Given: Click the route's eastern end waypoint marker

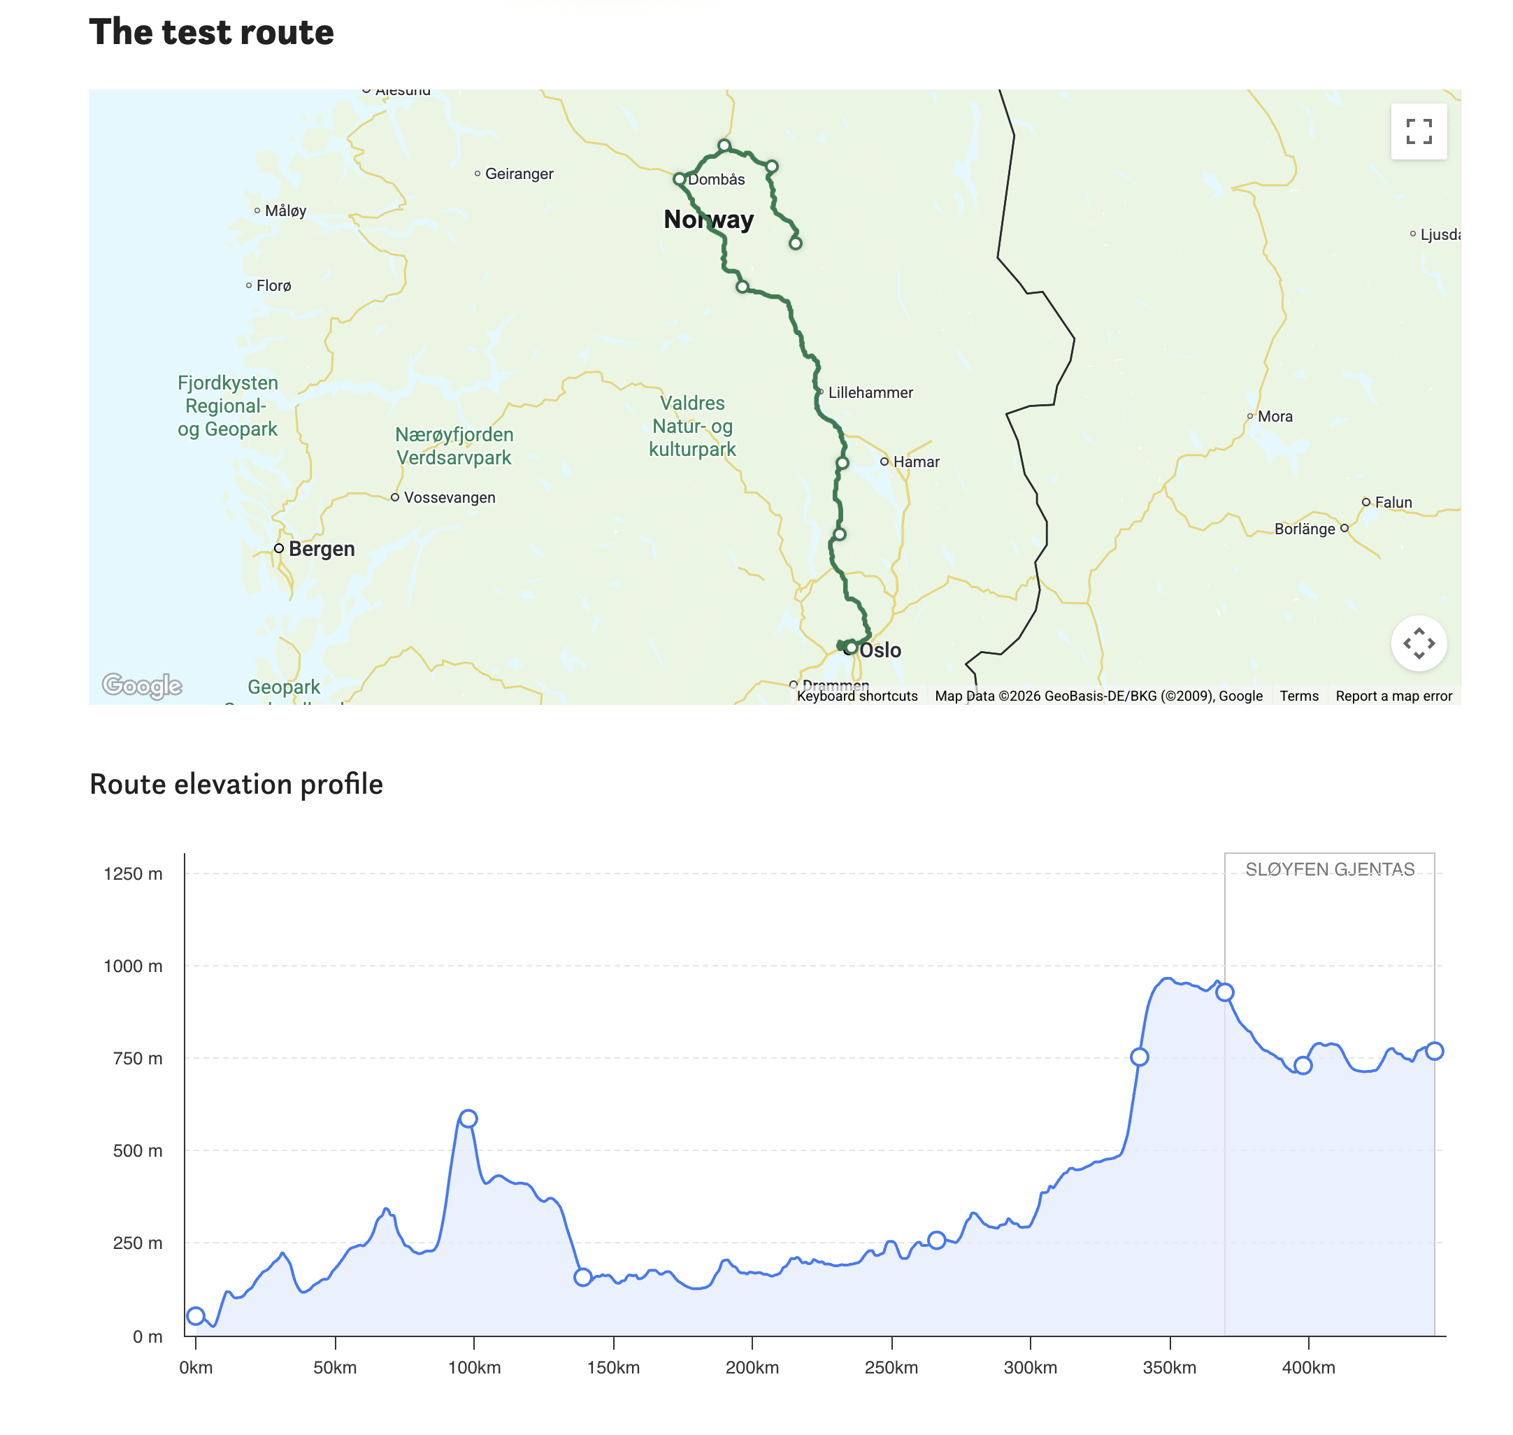Looking at the screenshot, I should (796, 243).
